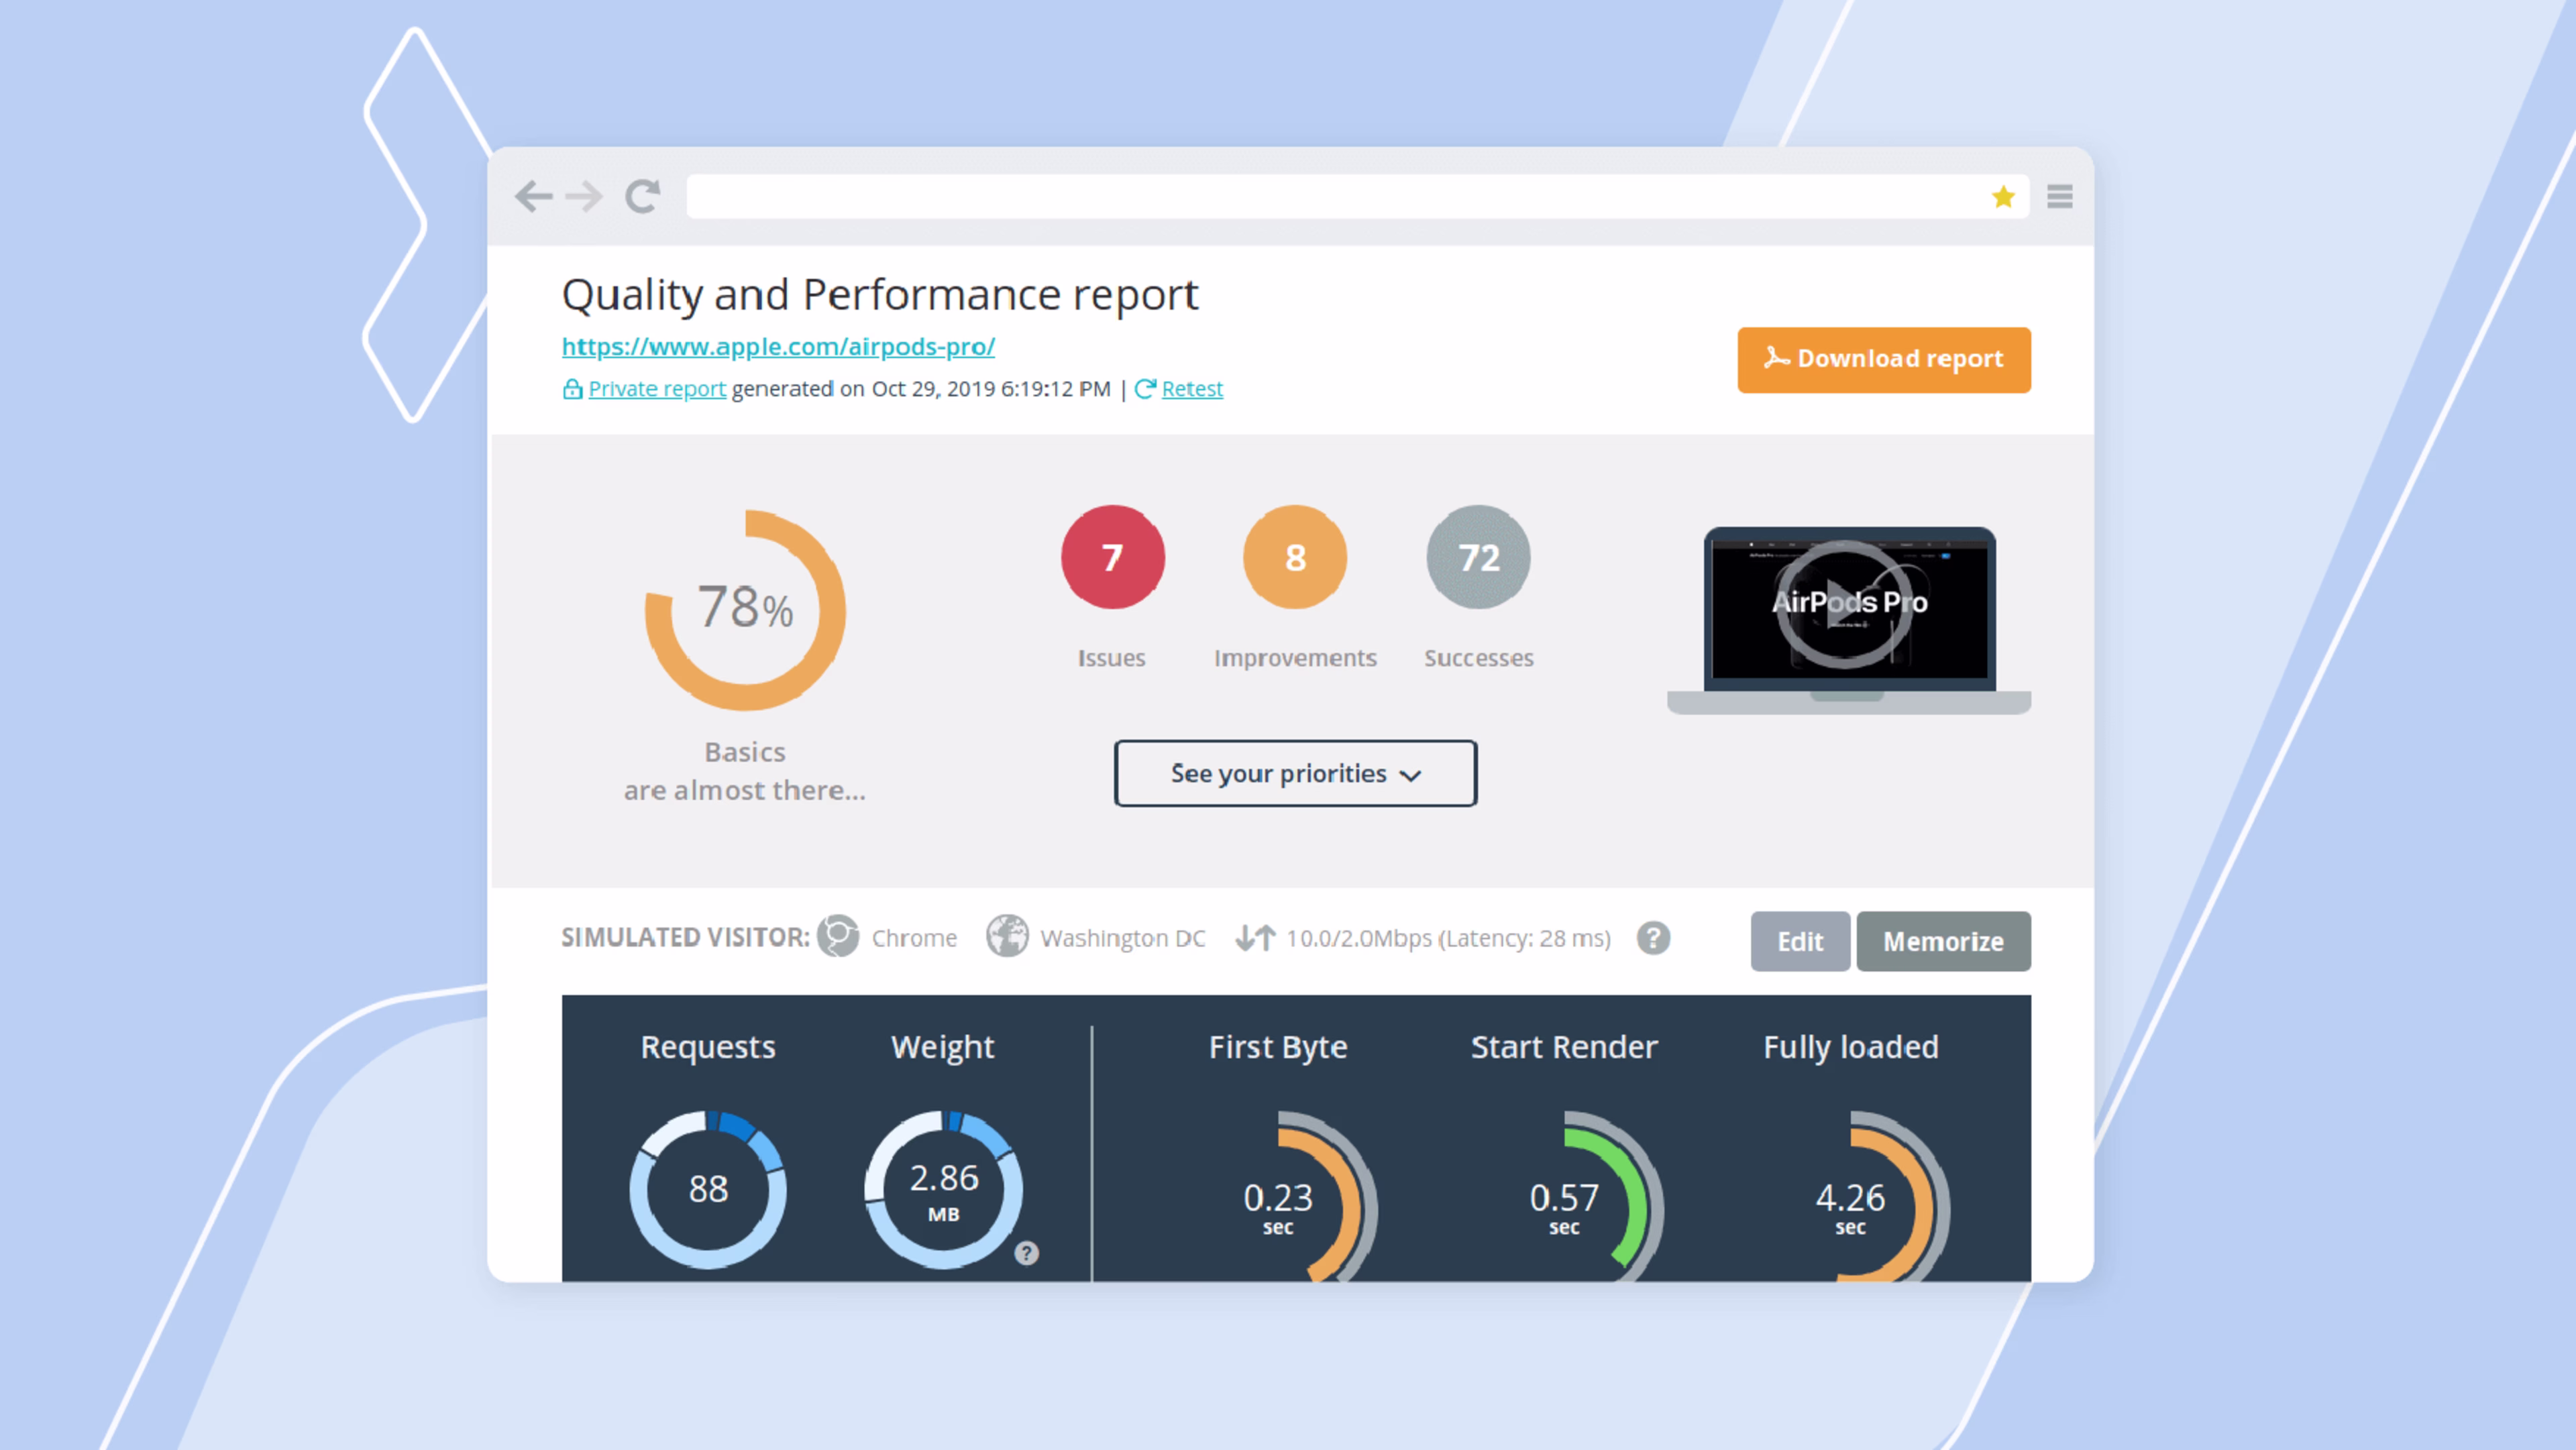Click the Chrome browser icon
The height and width of the screenshot is (1450, 2576).
tap(838, 937)
